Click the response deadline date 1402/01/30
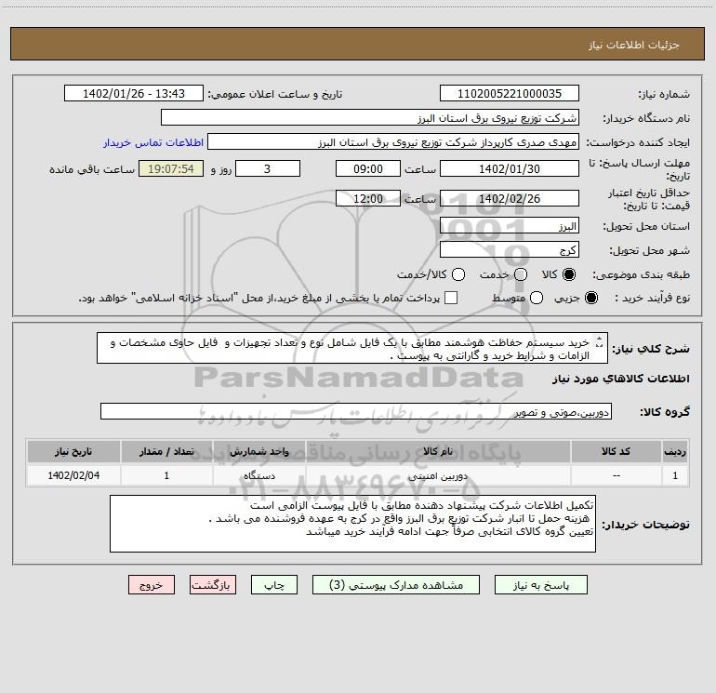This screenshot has width=716, height=693. click(x=510, y=168)
